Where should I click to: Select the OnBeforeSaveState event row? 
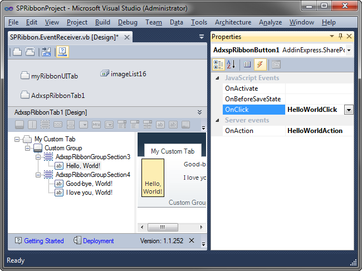coord(288,99)
